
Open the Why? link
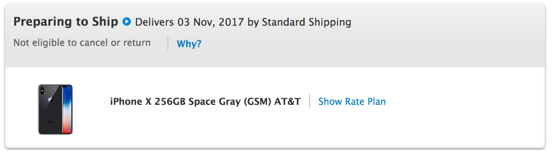tap(189, 44)
